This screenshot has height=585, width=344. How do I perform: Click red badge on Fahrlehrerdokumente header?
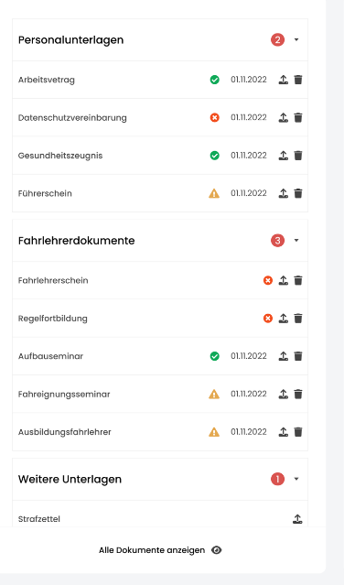(x=277, y=240)
